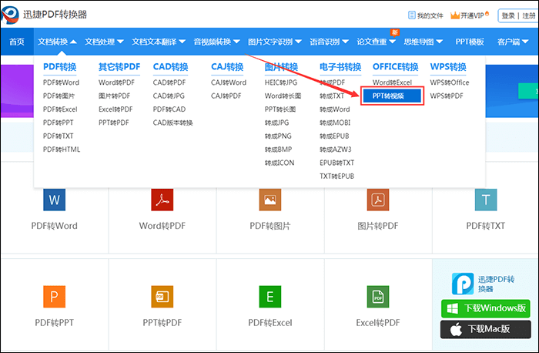Open 我的文件 file icon
Screen dimensions: 539x353
point(411,15)
